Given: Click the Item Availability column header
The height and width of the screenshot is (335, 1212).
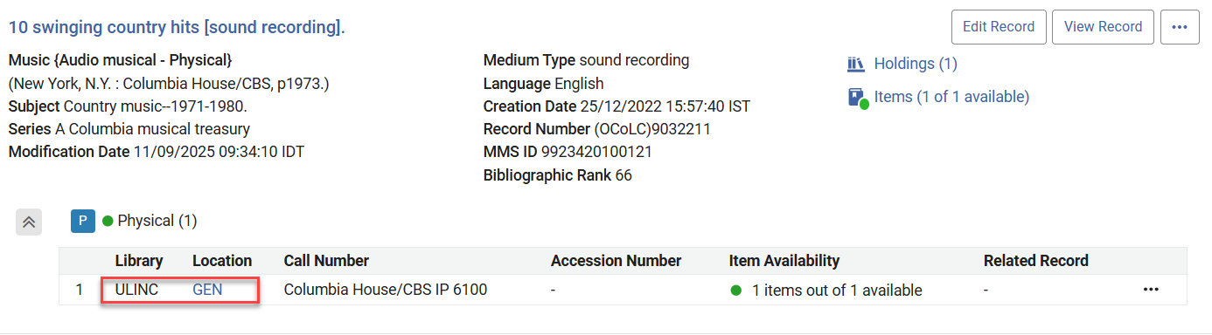Looking at the screenshot, I should pyautogui.click(x=784, y=261).
